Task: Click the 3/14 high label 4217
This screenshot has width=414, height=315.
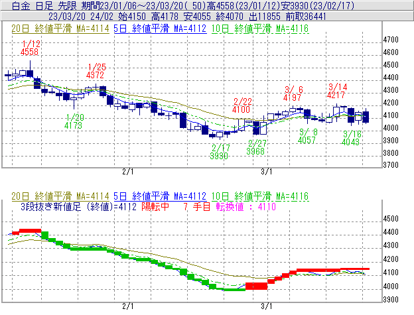Action: pyautogui.click(x=336, y=95)
